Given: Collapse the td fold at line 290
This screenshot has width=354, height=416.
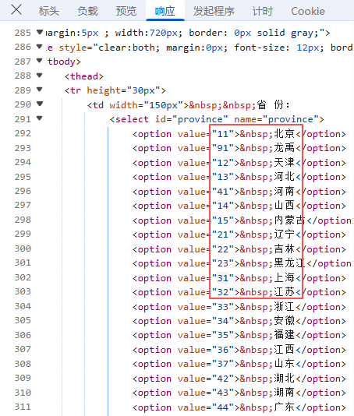Looking at the screenshot, I should coord(40,104).
